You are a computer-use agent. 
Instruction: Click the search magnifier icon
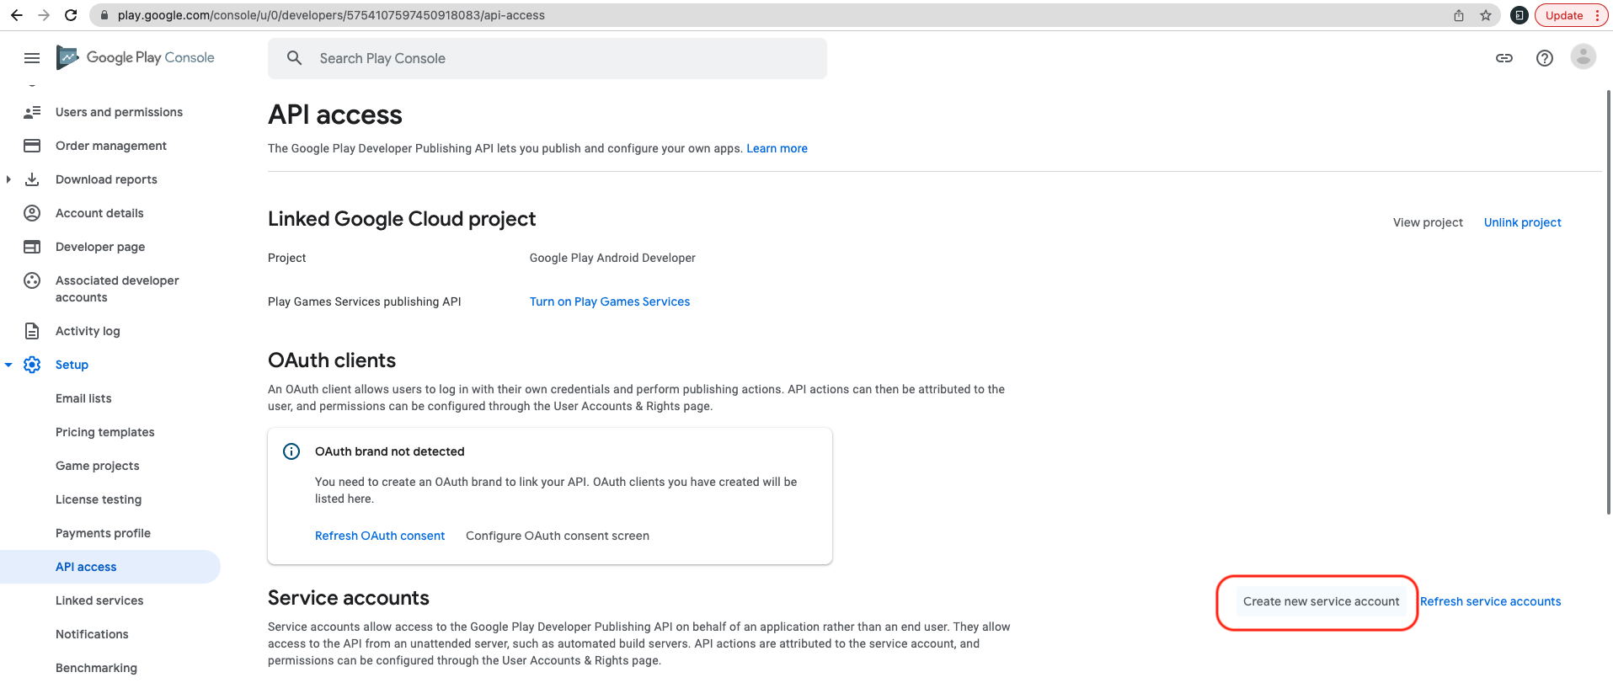tap(294, 58)
